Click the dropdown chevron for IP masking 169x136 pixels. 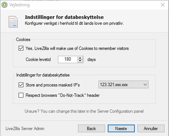point(145,85)
